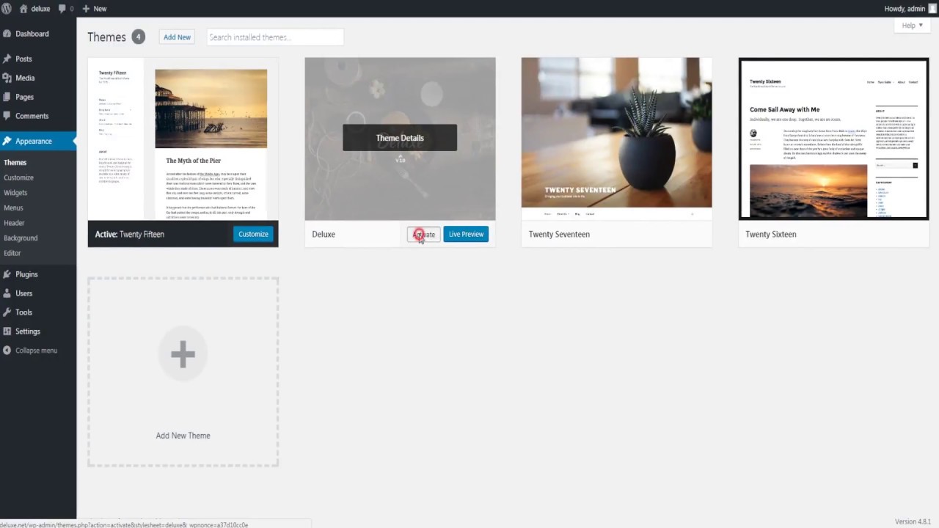This screenshot has width=939, height=528.
Task: Click the Appearance paintbrush icon
Action: (x=7, y=141)
